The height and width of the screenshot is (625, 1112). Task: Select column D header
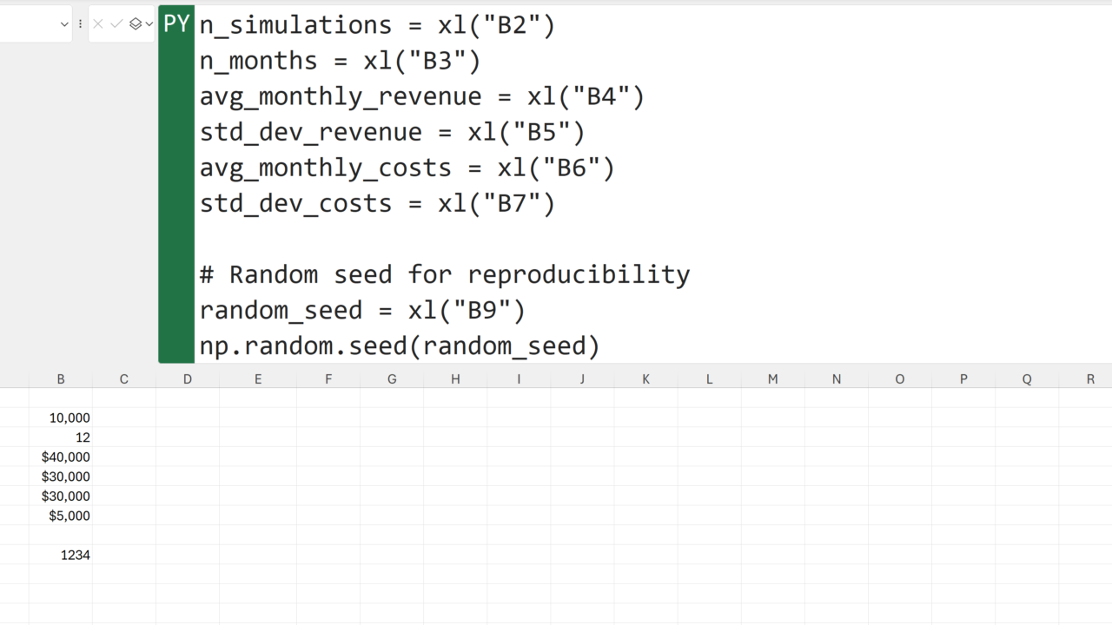click(188, 379)
